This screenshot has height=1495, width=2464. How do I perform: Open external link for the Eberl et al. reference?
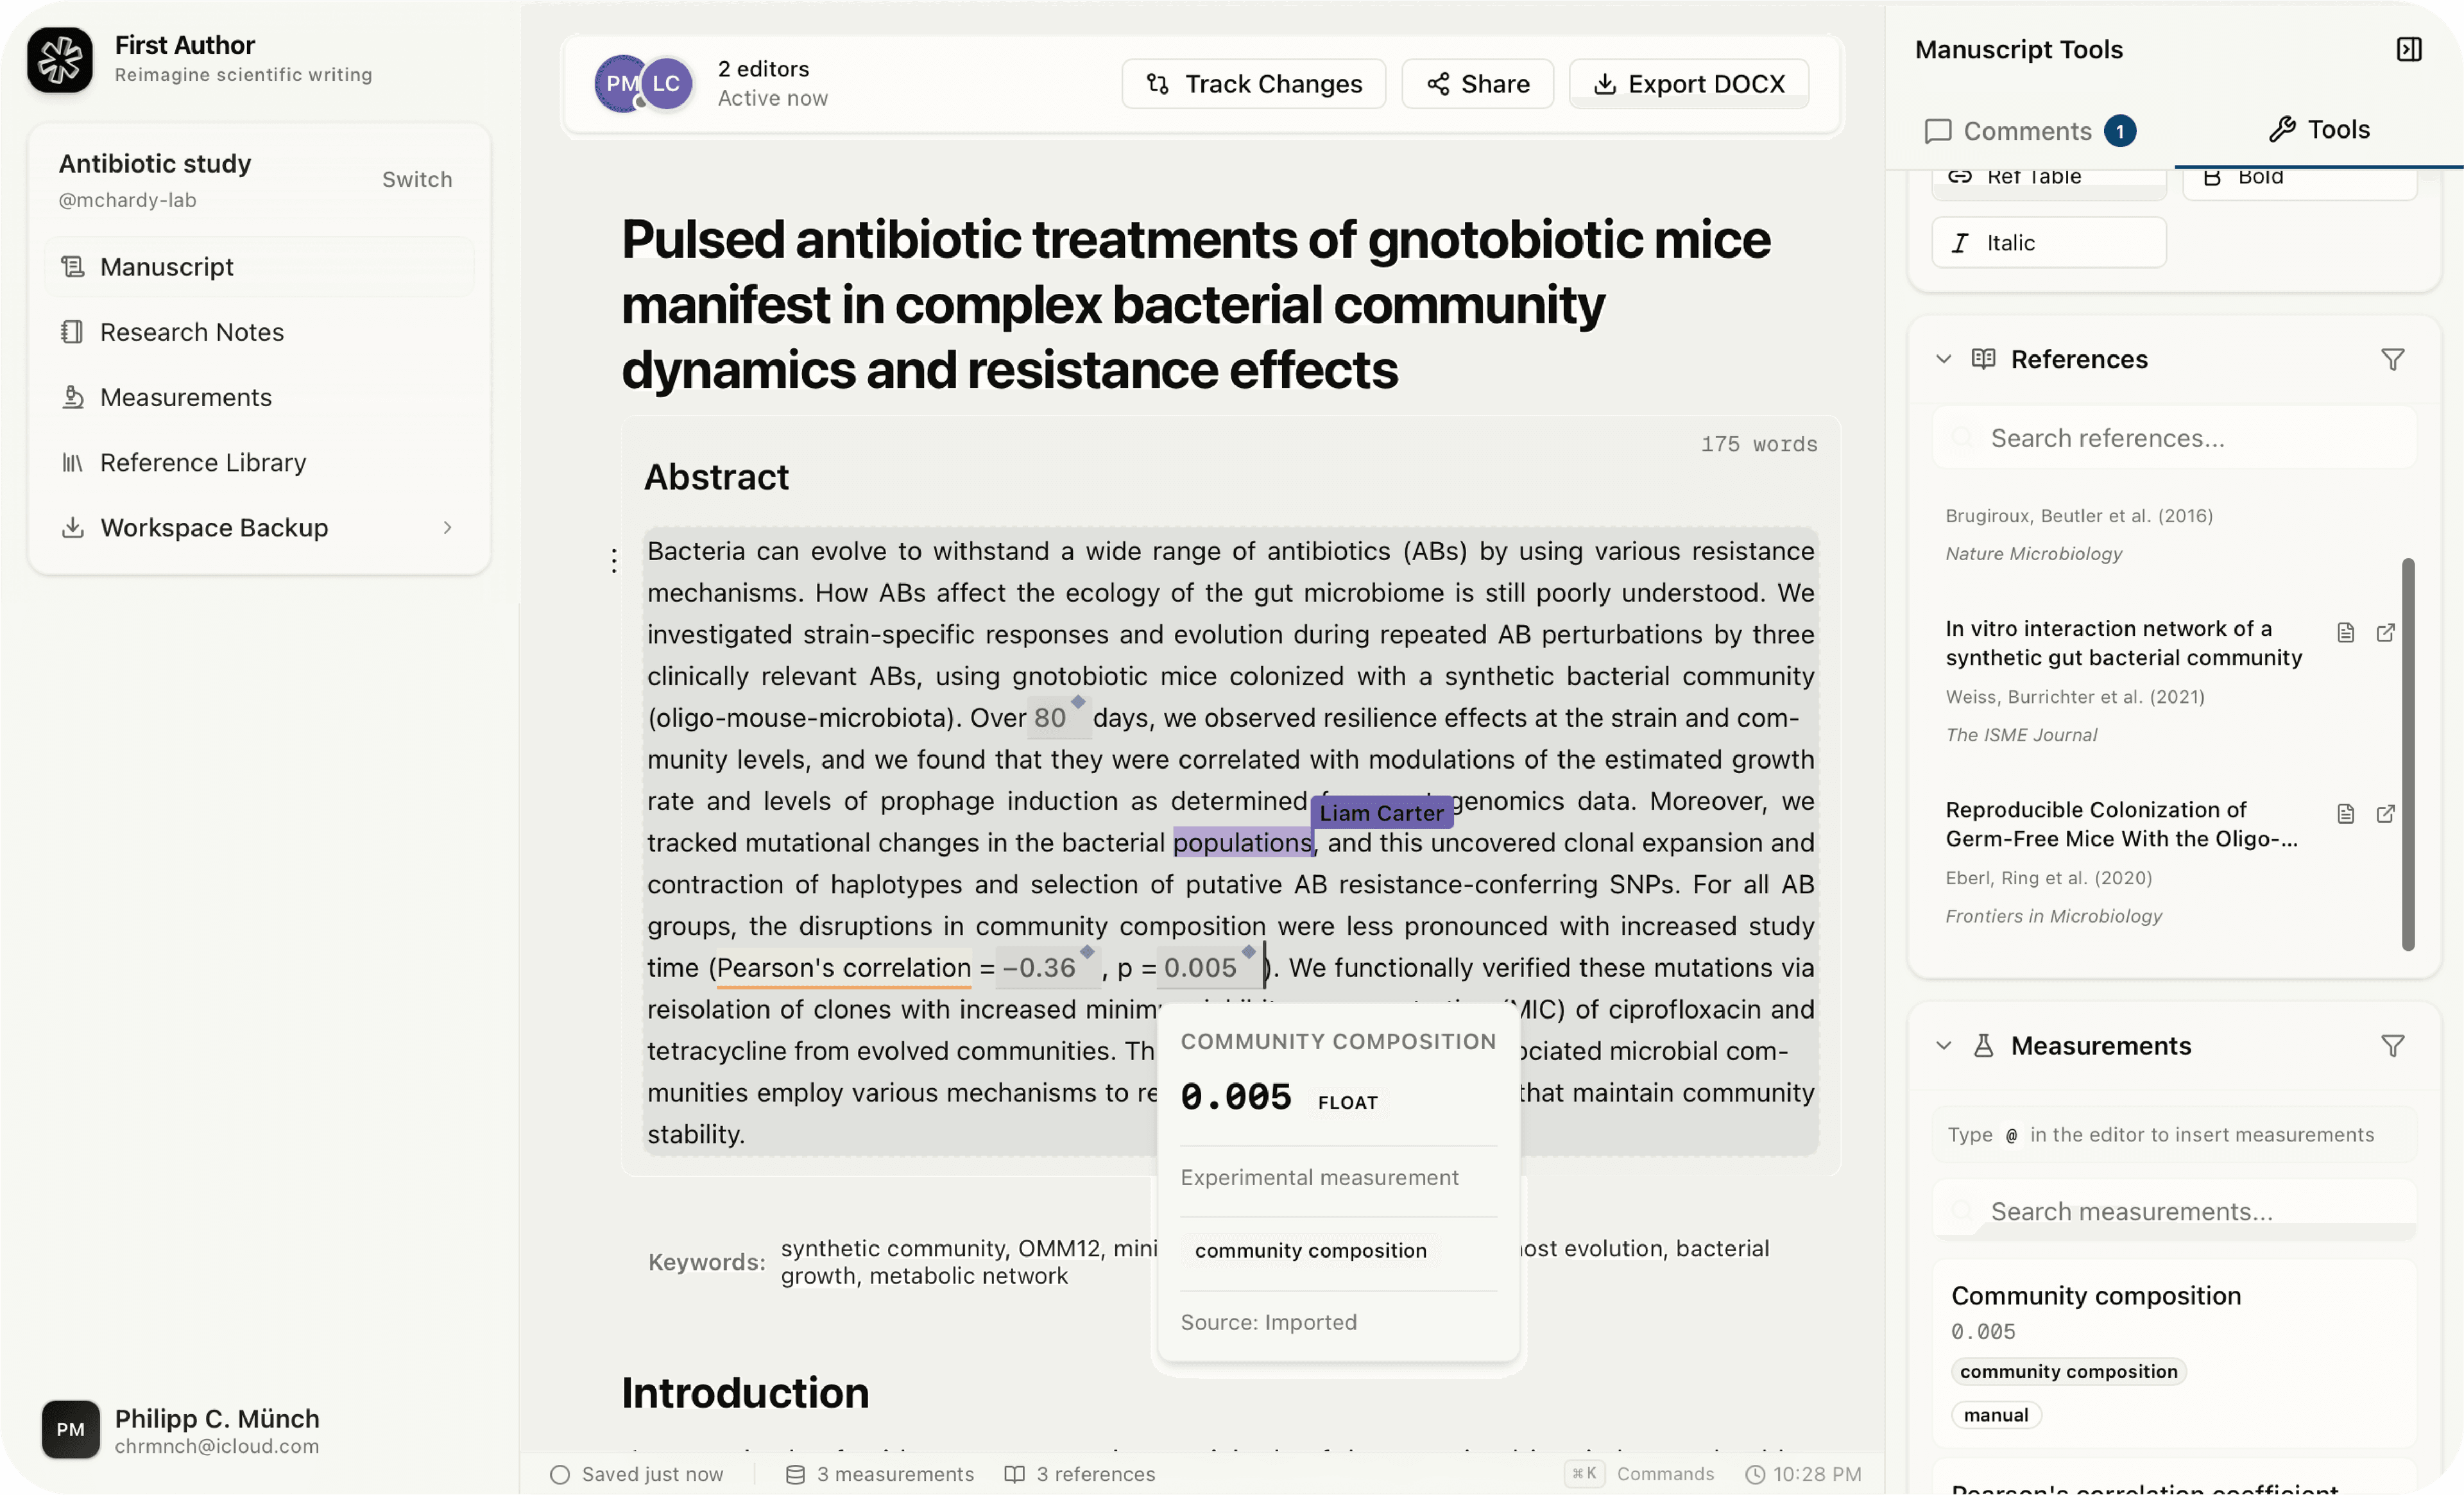coord(2387,814)
